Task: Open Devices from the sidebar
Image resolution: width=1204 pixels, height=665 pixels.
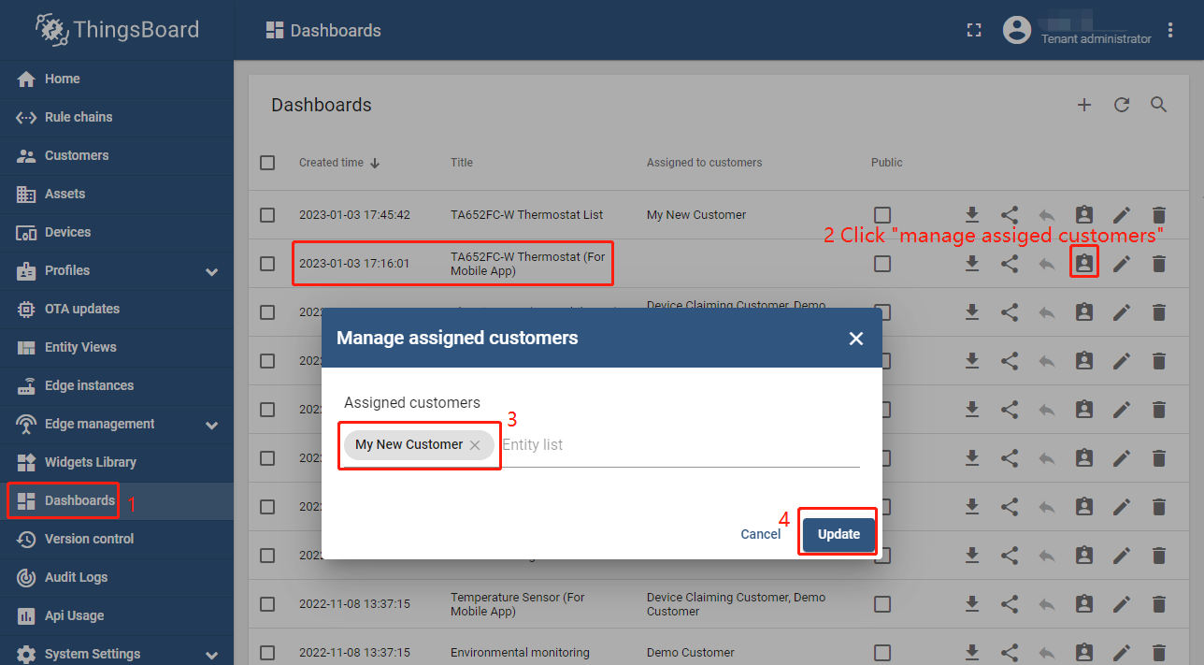Action: click(x=117, y=232)
